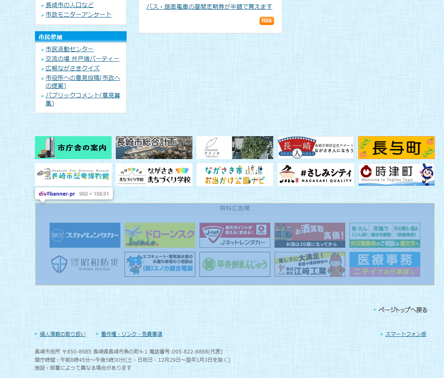Click the 広報ながさきクイズ link
This screenshot has width=444, height=378.
tap(72, 68)
